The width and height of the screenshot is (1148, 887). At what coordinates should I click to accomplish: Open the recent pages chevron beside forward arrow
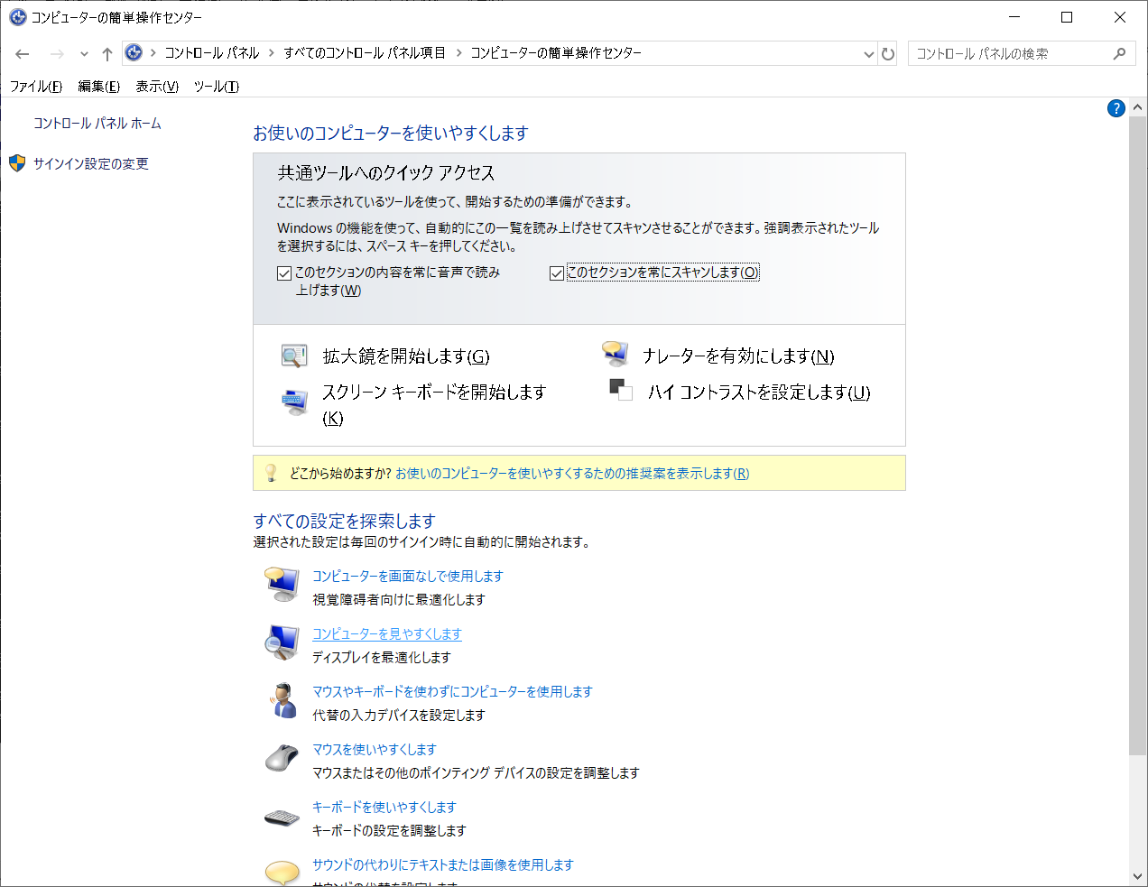pyautogui.click(x=83, y=53)
